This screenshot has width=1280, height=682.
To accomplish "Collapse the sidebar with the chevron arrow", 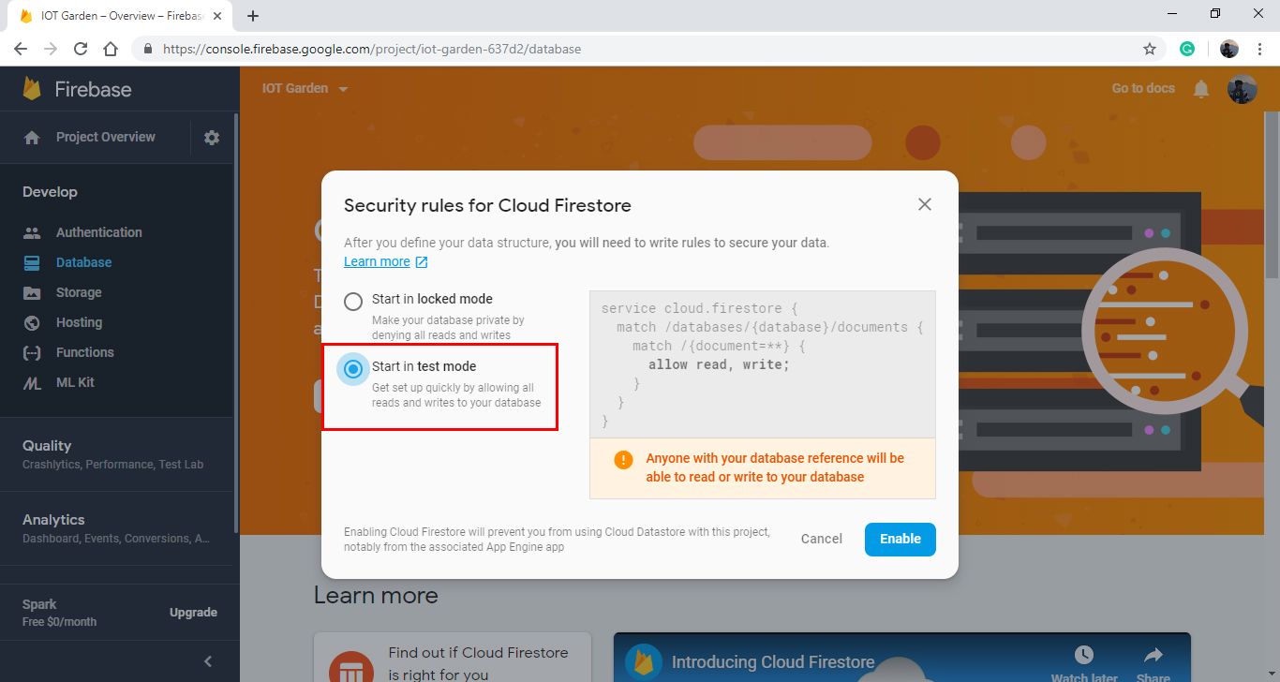I will pos(208,661).
